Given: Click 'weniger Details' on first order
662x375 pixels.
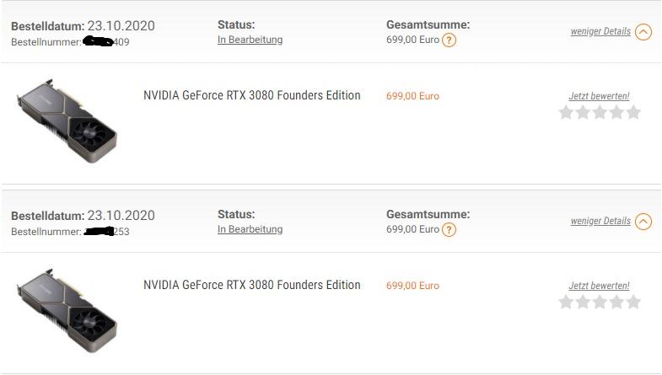Looking at the screenshot, I should 600,32.
